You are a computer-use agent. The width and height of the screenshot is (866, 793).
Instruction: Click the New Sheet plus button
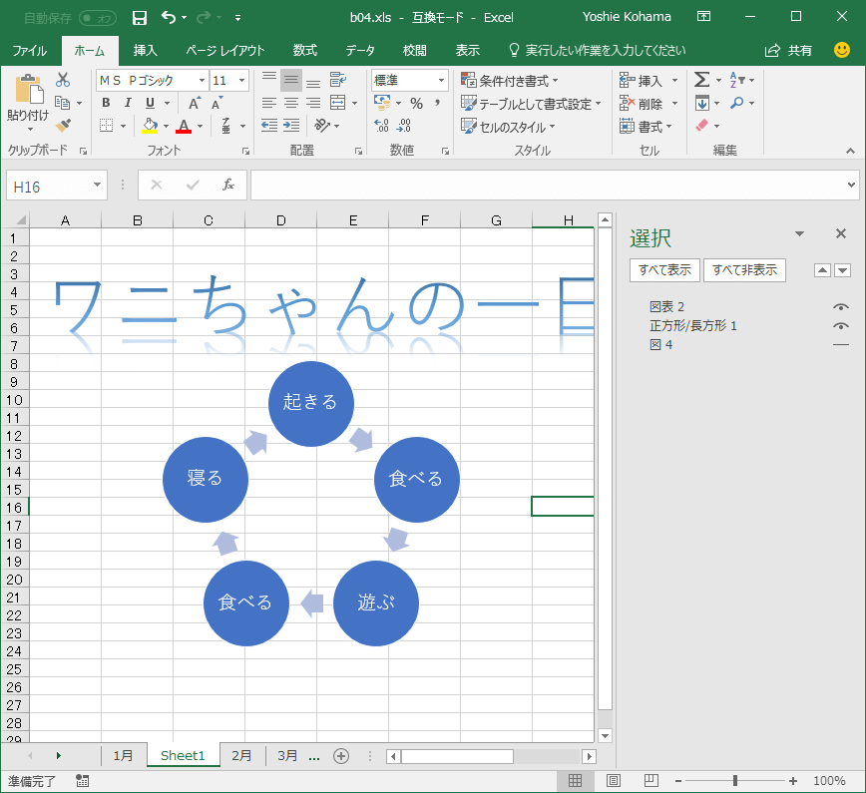click(341, 756)
